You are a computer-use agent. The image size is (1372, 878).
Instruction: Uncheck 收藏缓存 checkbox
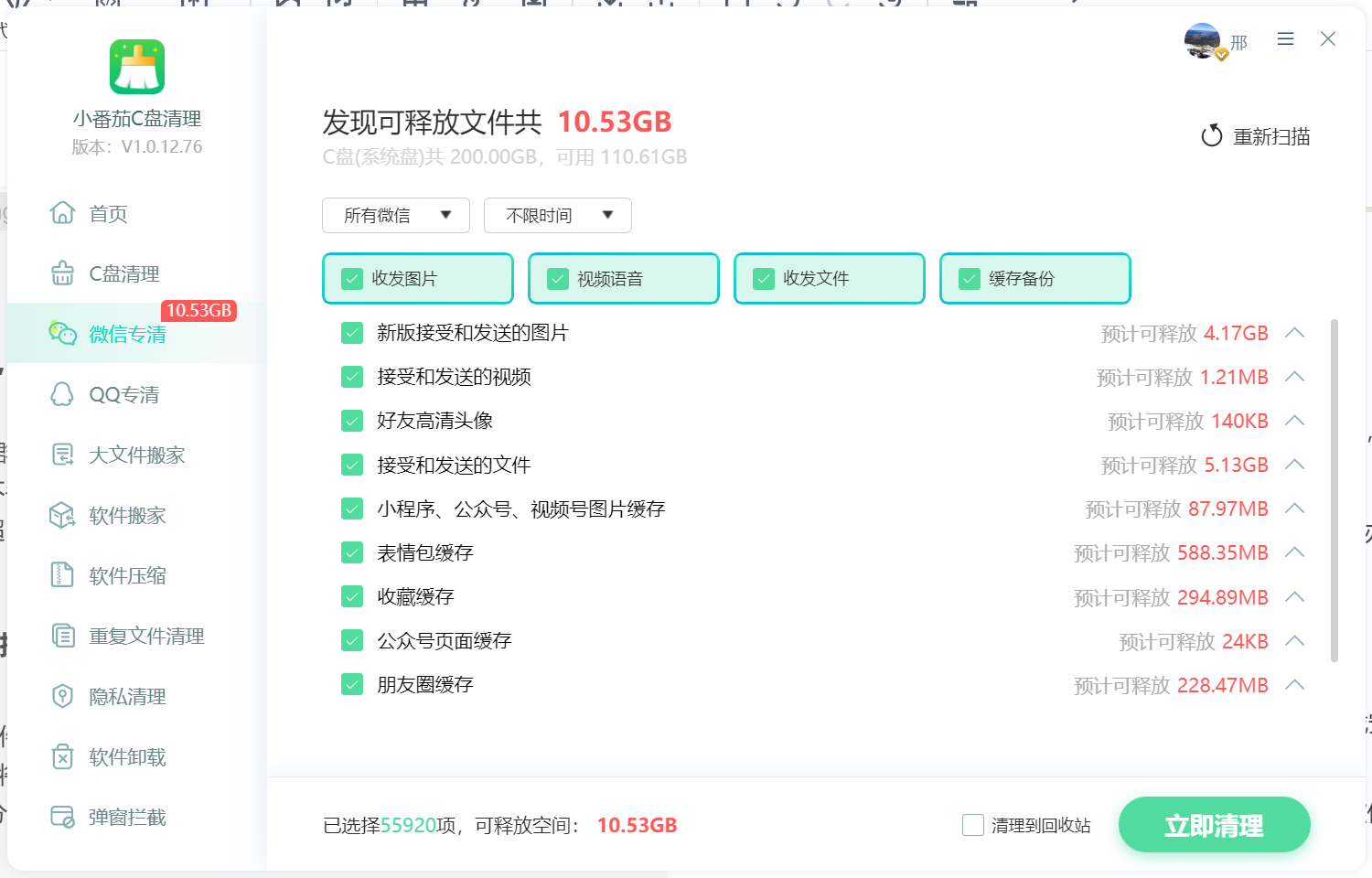352,596
